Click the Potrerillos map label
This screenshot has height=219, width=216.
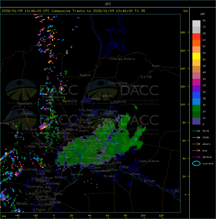pos(43,144)
